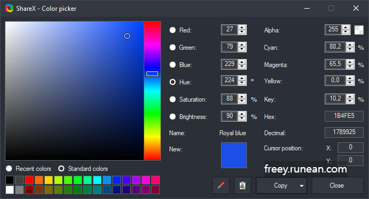Click the New color preview swatch
The width and height of the screenshot is (369, 199).
(x=234, y=155)
